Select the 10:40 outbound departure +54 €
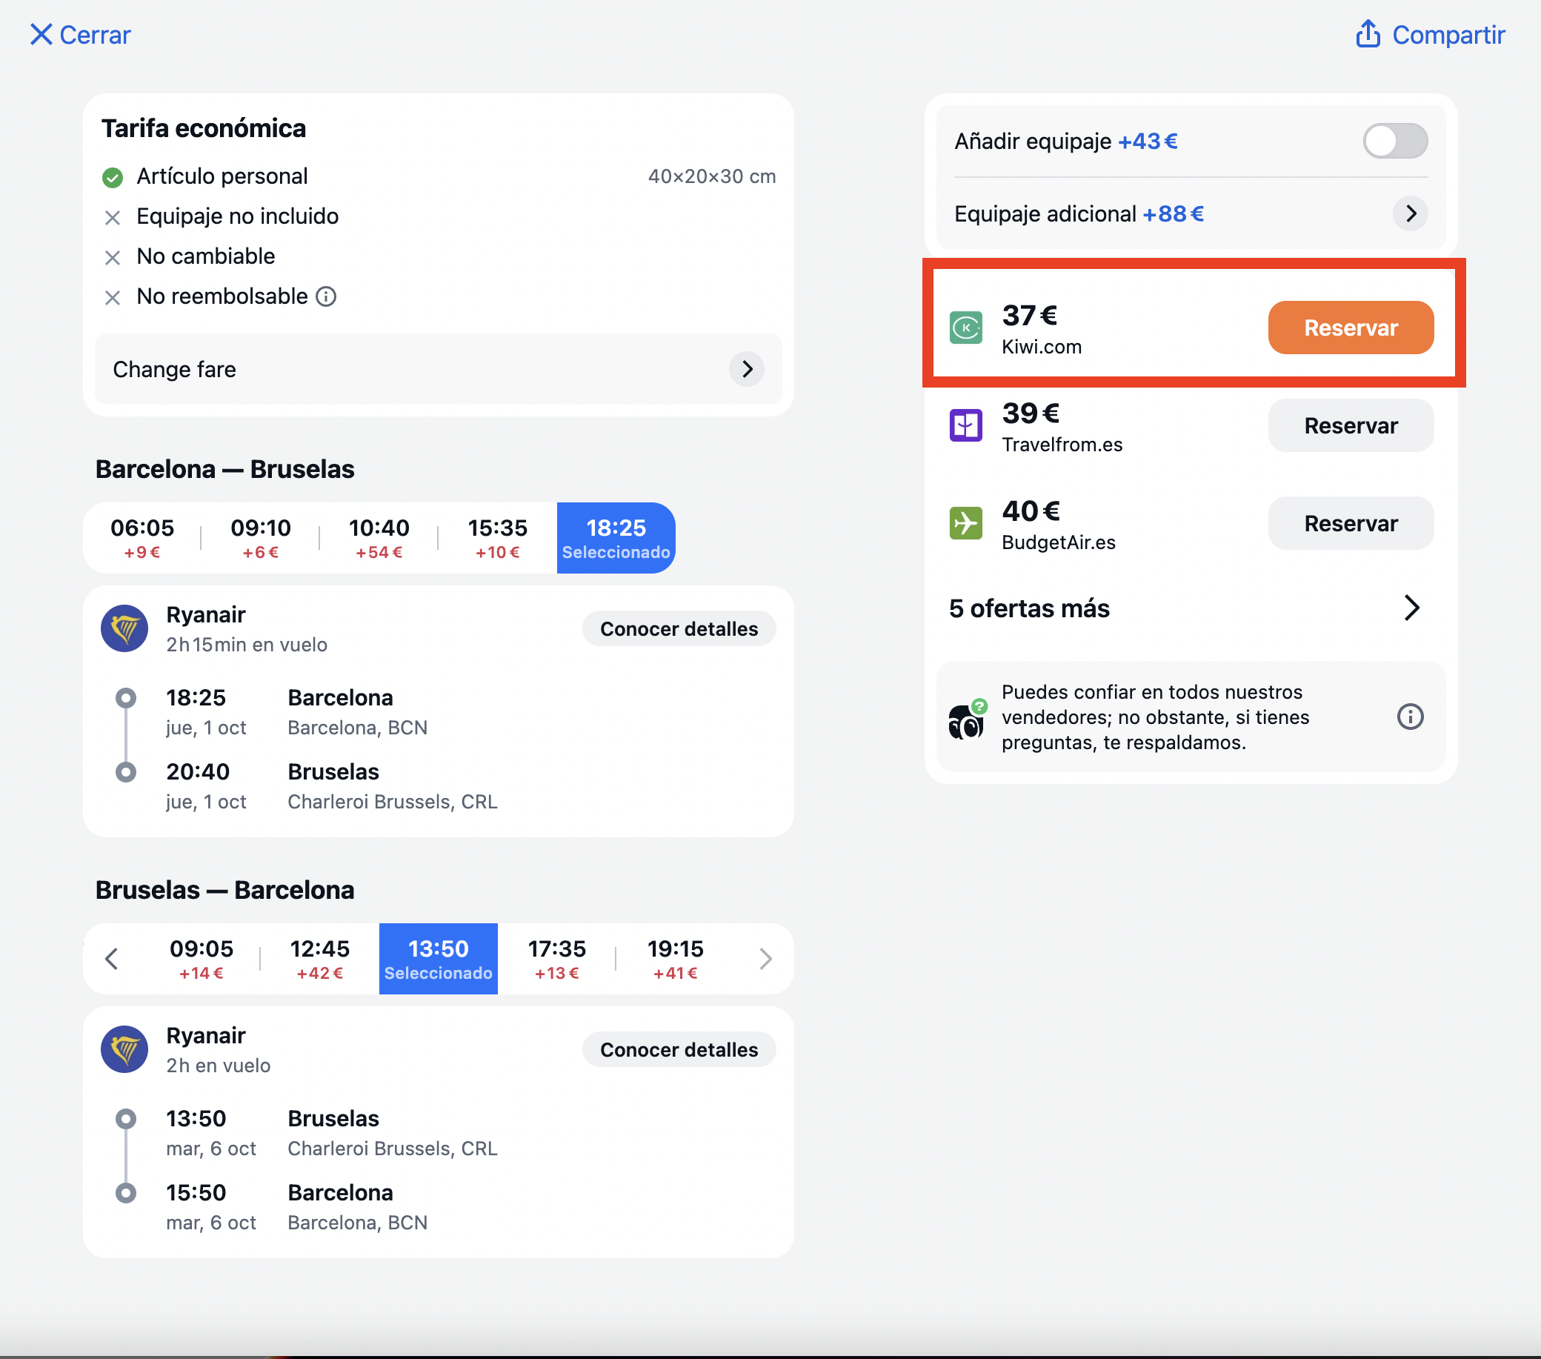 379,538
